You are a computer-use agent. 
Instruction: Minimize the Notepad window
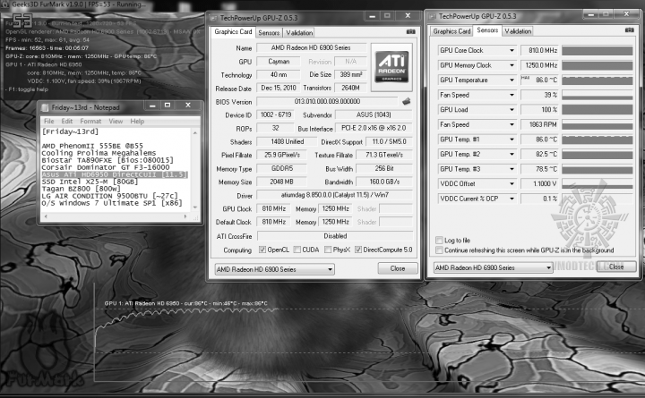152,106
